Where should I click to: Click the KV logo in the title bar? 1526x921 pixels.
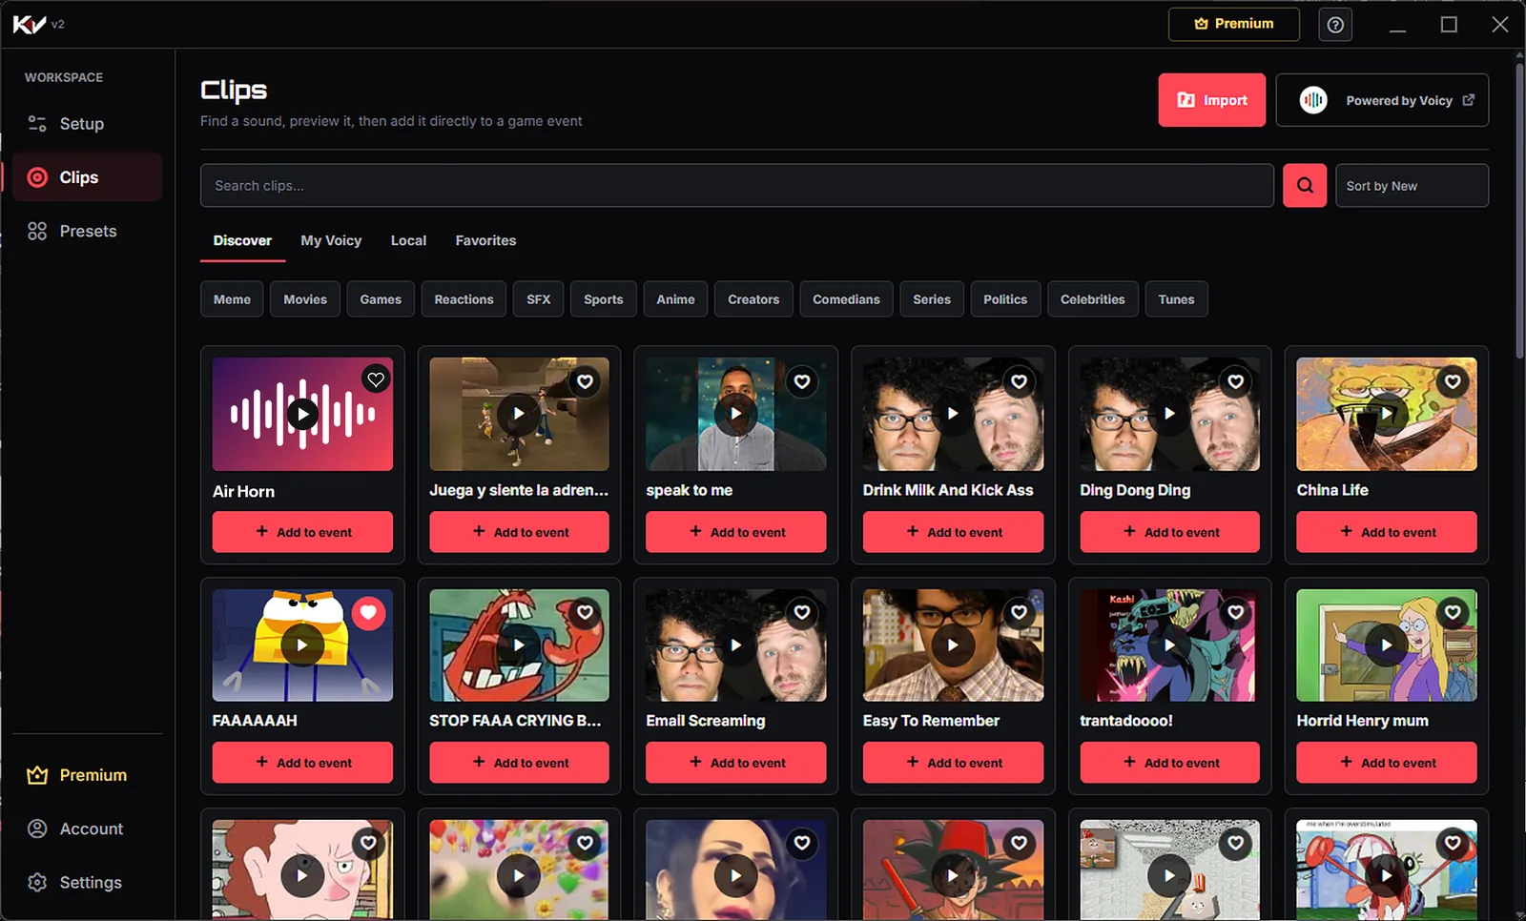click(x=30, y=24)
